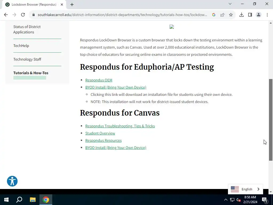Image resolution: width=273 pixels, height=205 pixels.
Task: Select the Lockdown Browser (Respondus) tab
Action: pos(34,5)
